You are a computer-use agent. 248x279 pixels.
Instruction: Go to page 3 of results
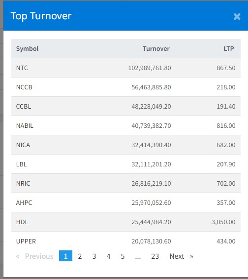click(x=94, y=256)
